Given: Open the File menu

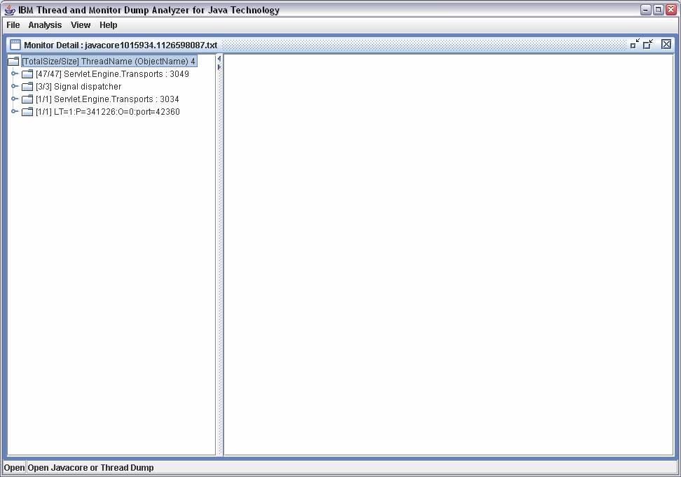Looking at the screenshot, I should [x=13, y=25].
